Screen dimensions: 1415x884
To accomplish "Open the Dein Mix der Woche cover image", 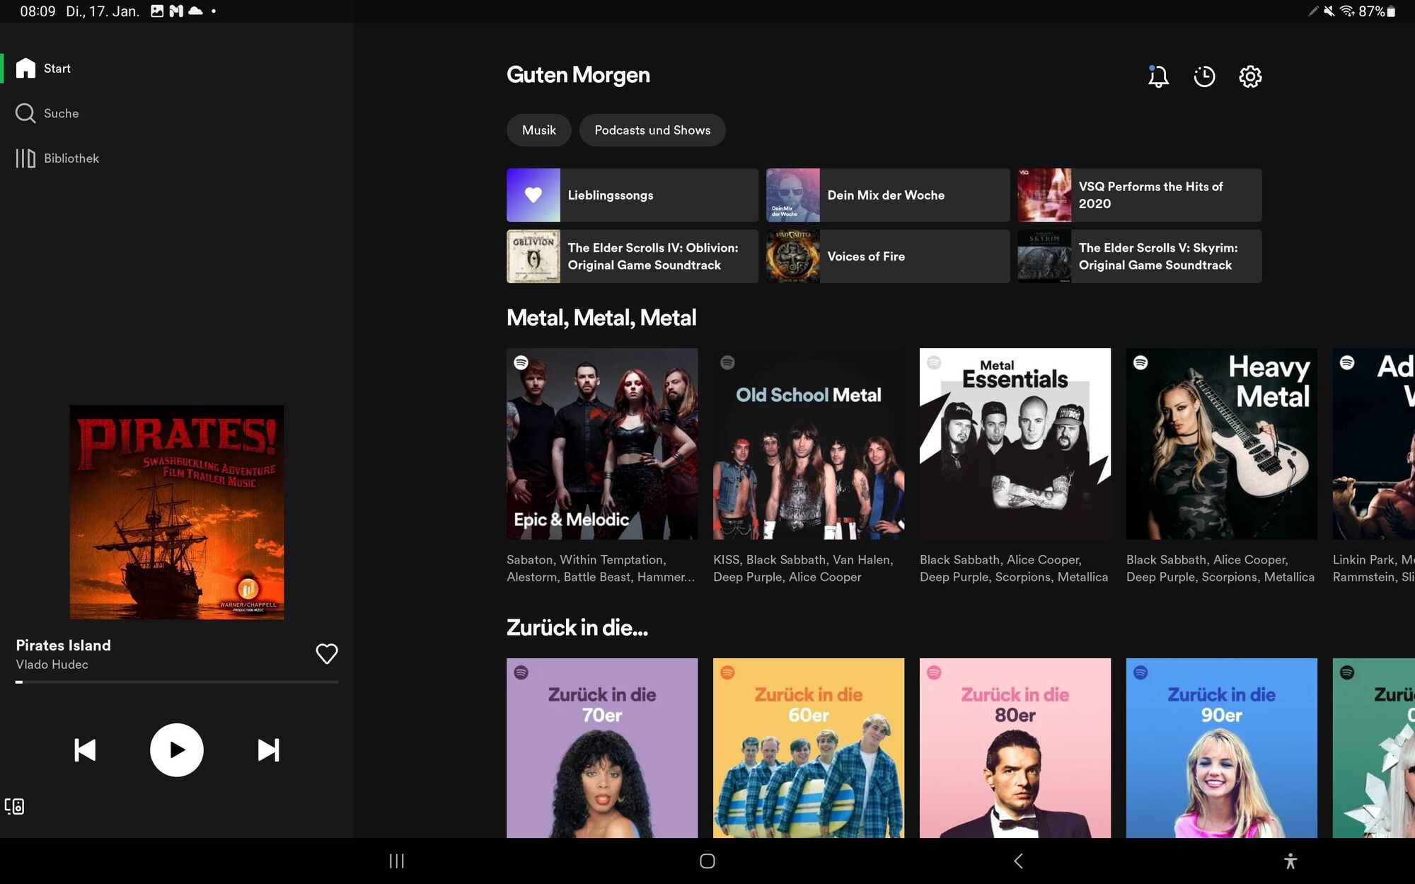I will (793, 195).
